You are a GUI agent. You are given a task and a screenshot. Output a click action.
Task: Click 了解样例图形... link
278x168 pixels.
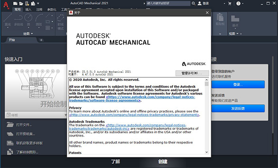[27, 152]
